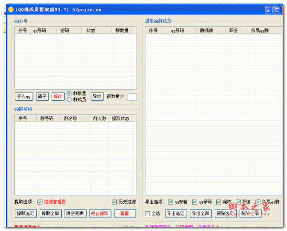The height and width of the screenshot is (231, 287).
Task: Click 所属qq群 column header in members table
Action: coord(262,31)
